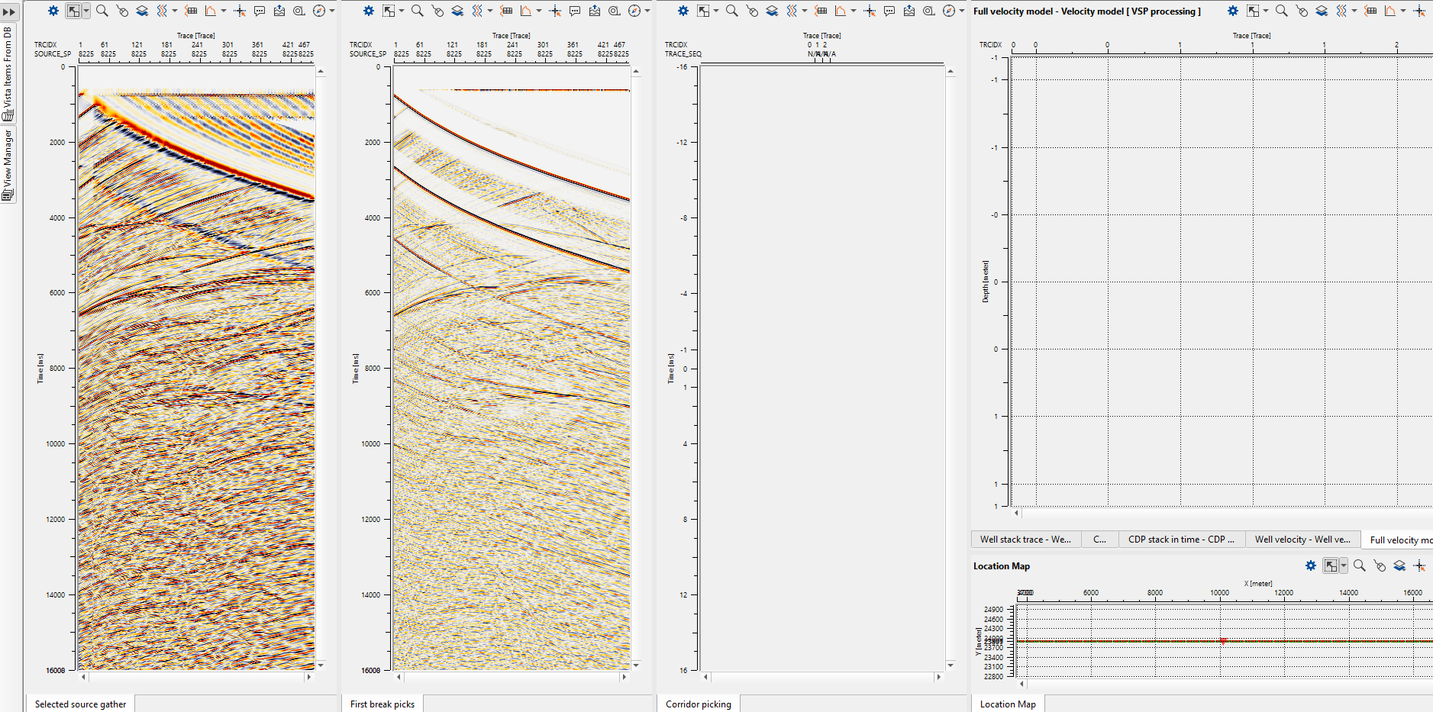1433x712 pixels.
Task: Toggle selection mode button in Selected source gather
Action: (x=73, y=11)
